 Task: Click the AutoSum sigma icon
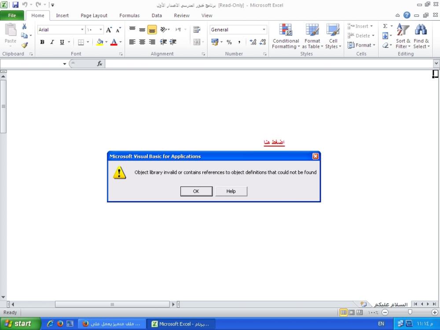pyautogui.click(x=385, y=26)
